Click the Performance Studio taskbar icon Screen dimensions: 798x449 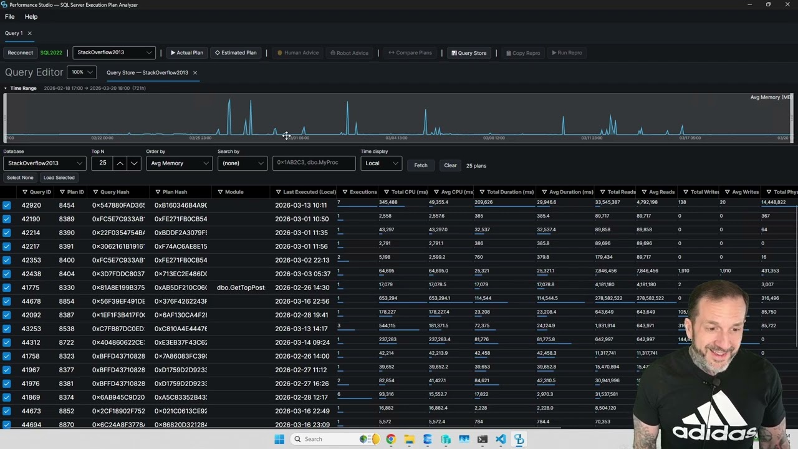point(519,439)
